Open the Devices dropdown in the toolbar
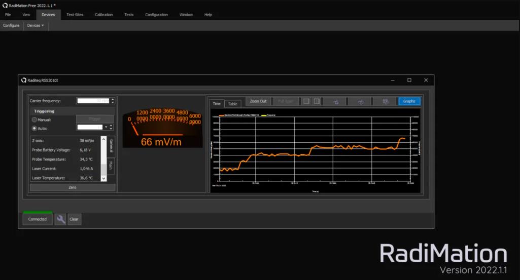 click(x=36, y=25)
